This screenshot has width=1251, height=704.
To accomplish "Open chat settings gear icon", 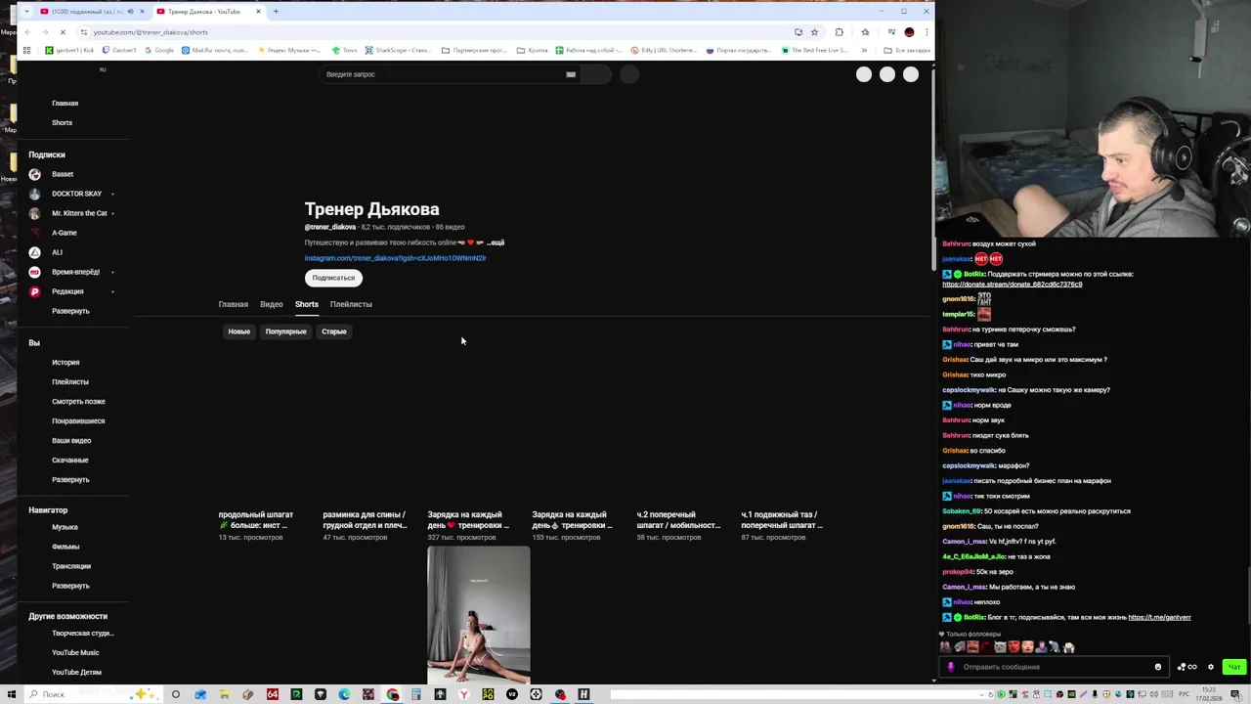I will 1211,667.
